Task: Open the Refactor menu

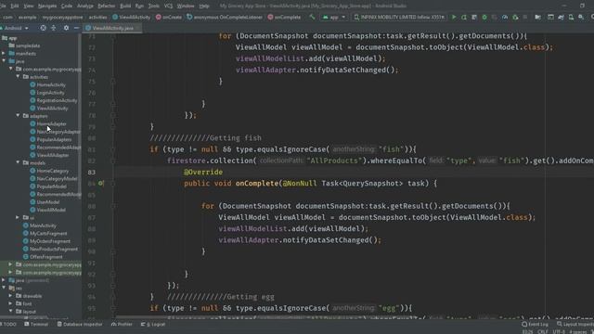Action: click(106, 6)
